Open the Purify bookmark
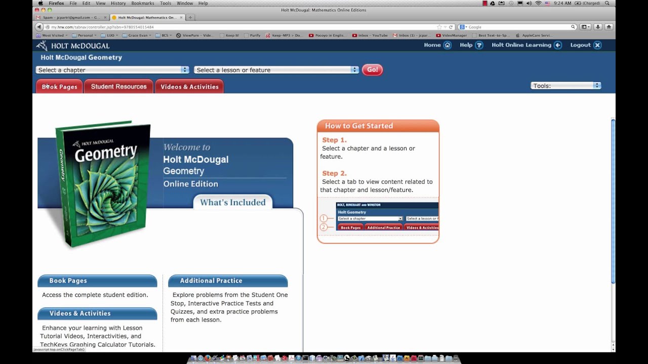Image resolution: width=648 pixels, height=364 pixels. (x=253, y=35)
